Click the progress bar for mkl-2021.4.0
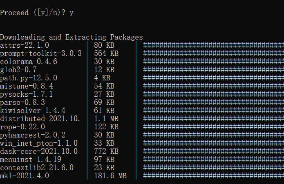284x184 pixels. coord(212,176)
